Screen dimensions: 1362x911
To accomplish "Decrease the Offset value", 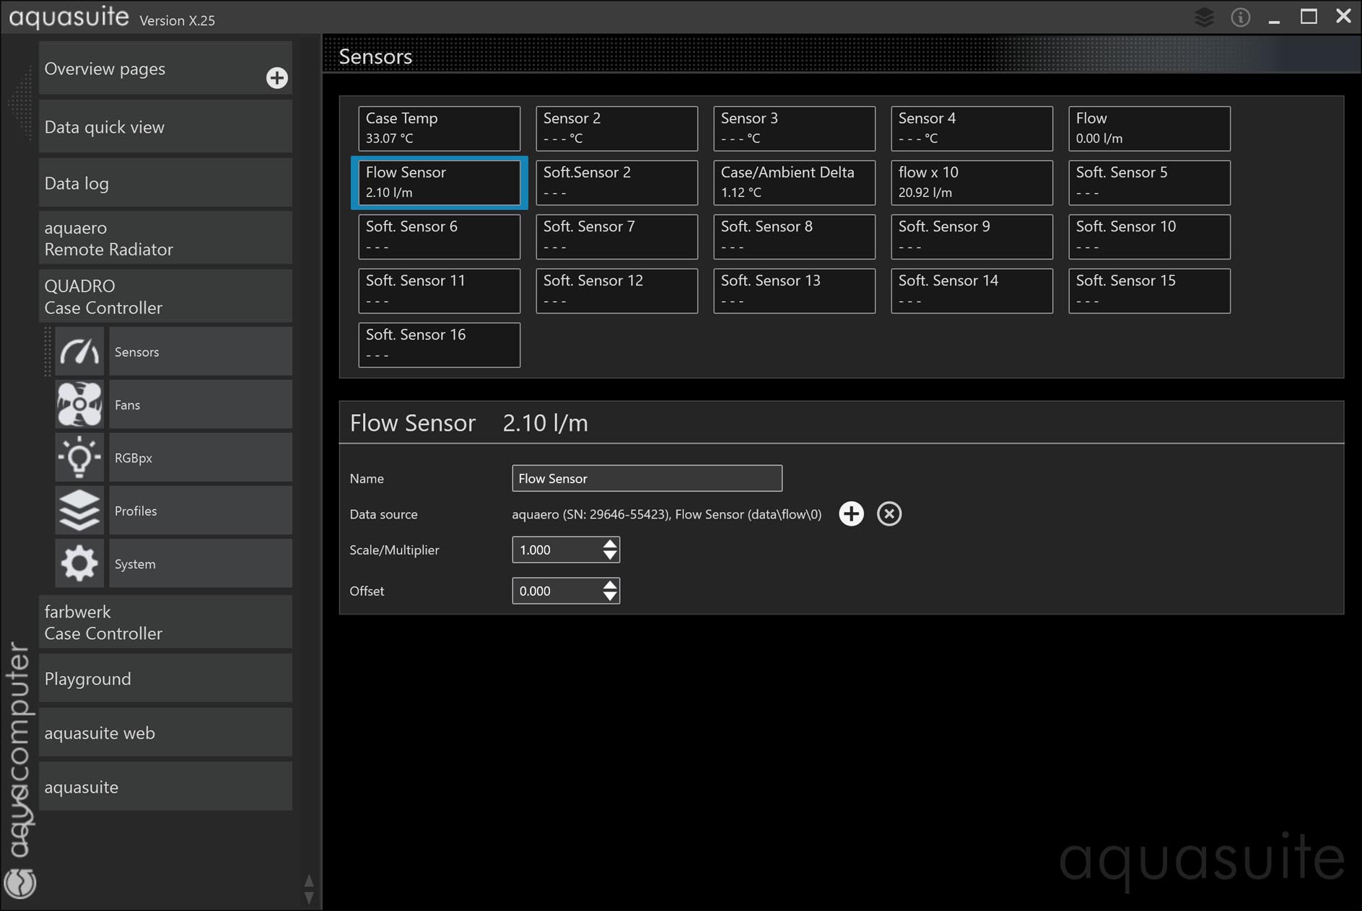I will (610, 597).
